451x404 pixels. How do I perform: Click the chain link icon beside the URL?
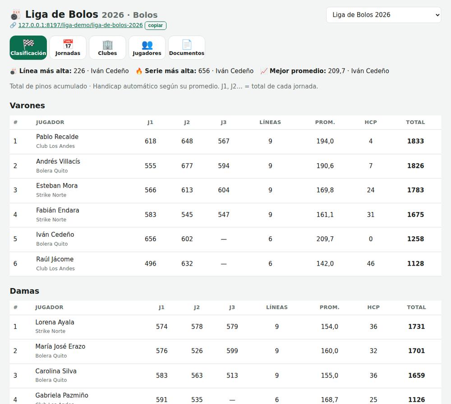13,25
